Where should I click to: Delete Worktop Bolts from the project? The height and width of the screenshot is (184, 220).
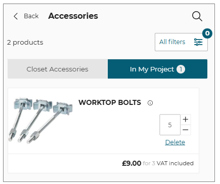coord(175,142)
